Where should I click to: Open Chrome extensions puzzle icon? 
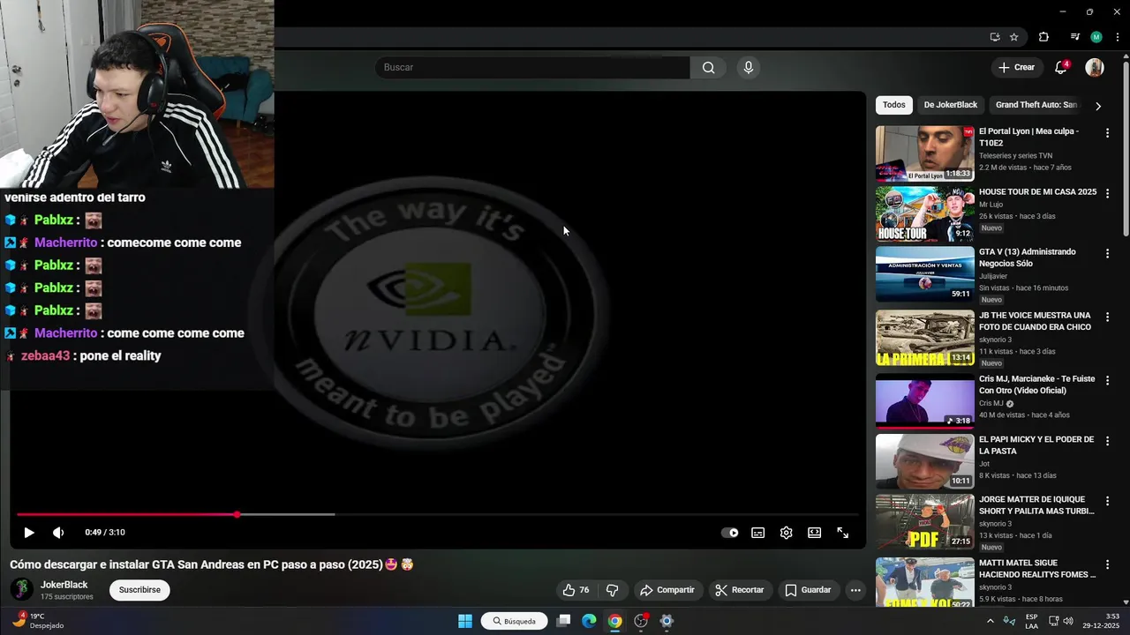pyautogui.click(x=1043, y=37)
